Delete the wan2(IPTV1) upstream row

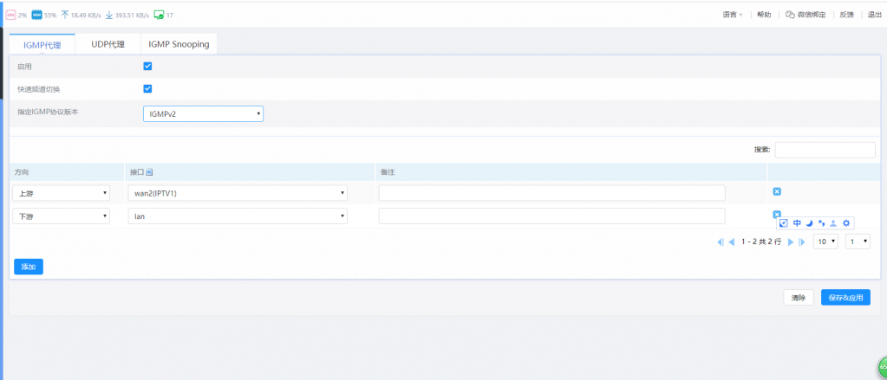777,191
